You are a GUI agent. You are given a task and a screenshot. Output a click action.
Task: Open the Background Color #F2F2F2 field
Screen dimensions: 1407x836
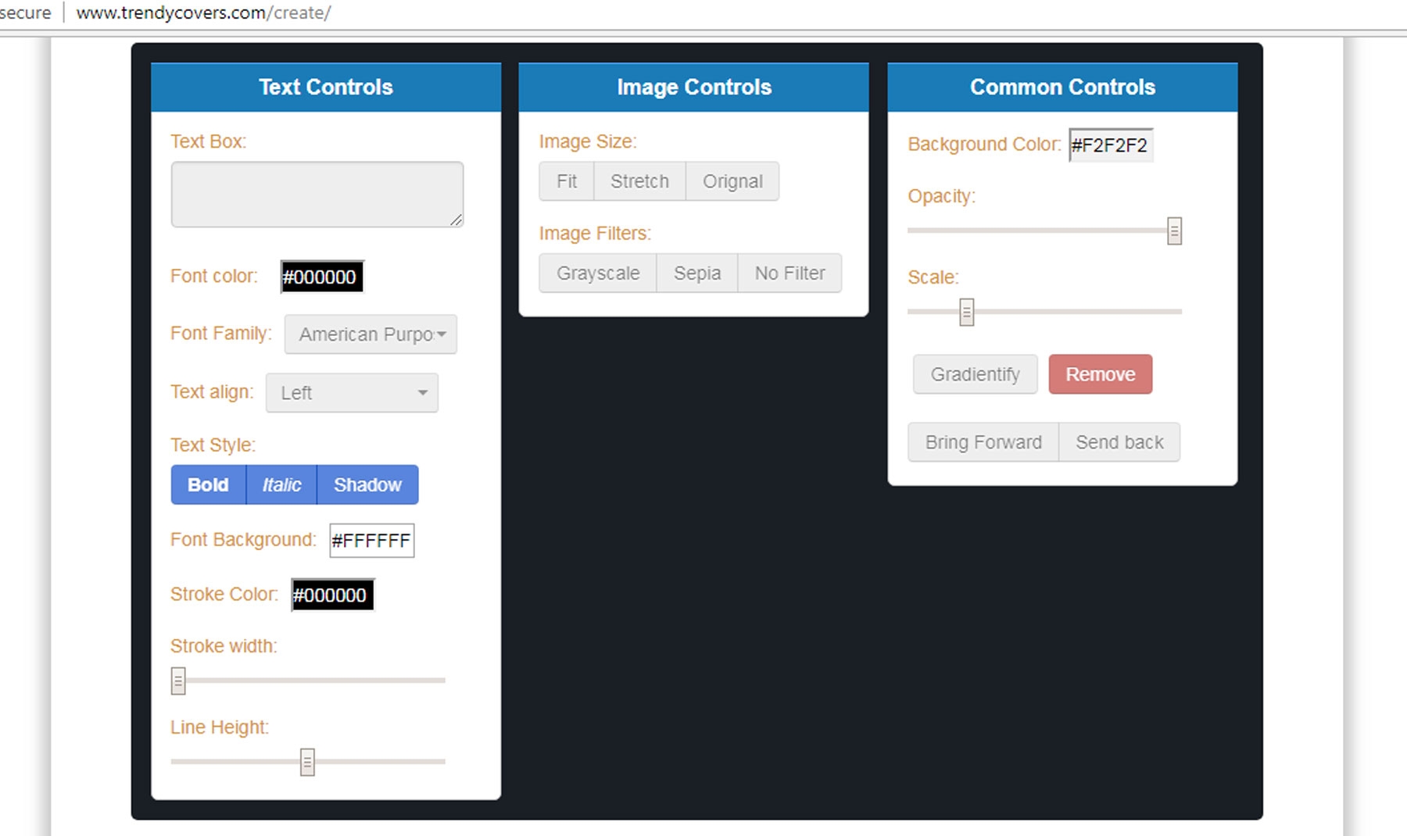coord(1111,145)
